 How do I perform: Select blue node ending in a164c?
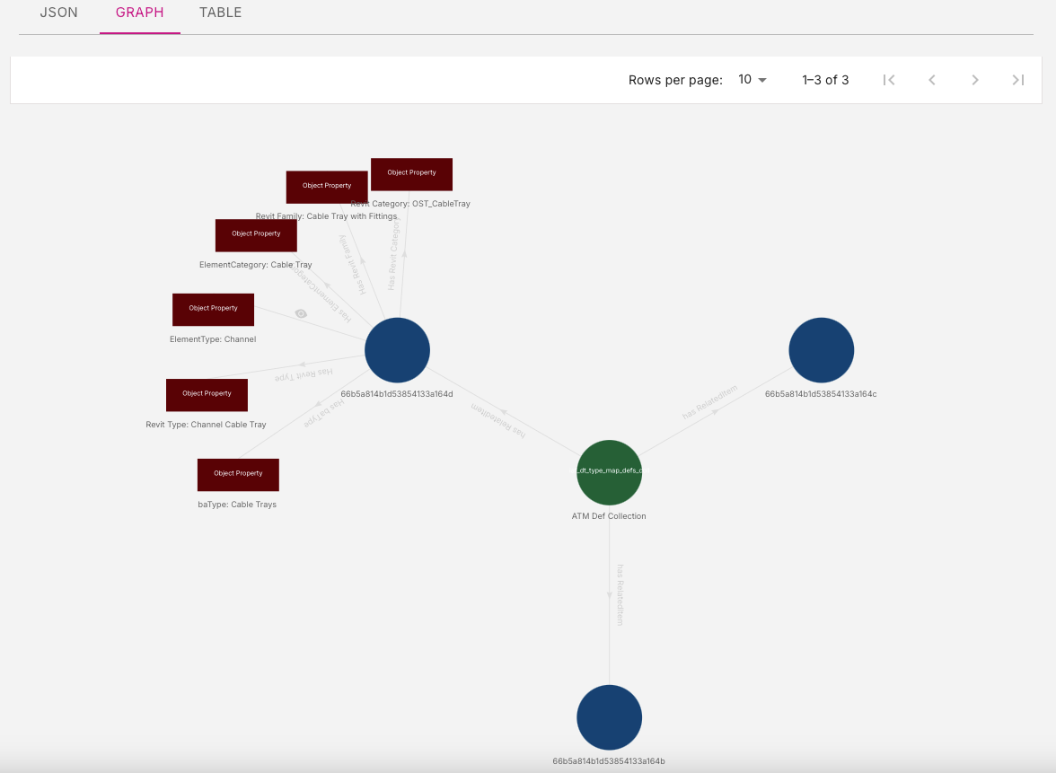pyautogui.click(x=821, y=350)
